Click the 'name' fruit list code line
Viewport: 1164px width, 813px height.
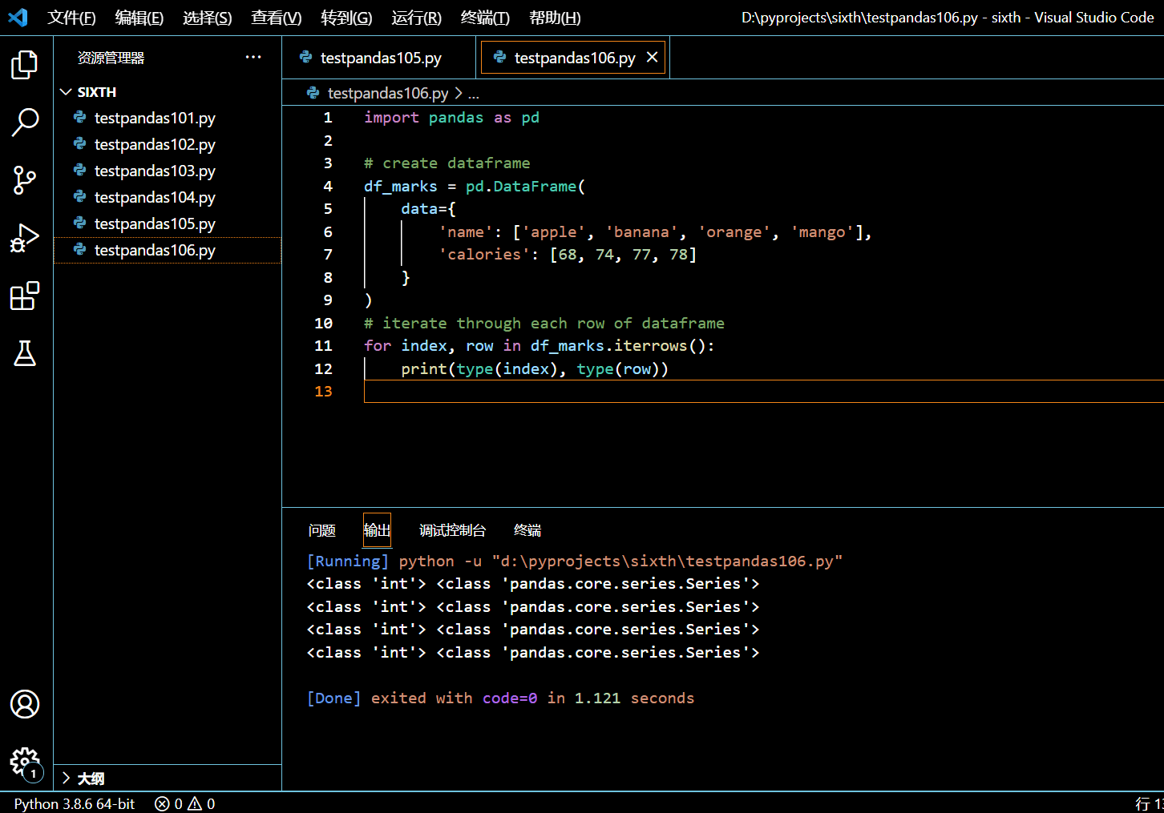655,232
